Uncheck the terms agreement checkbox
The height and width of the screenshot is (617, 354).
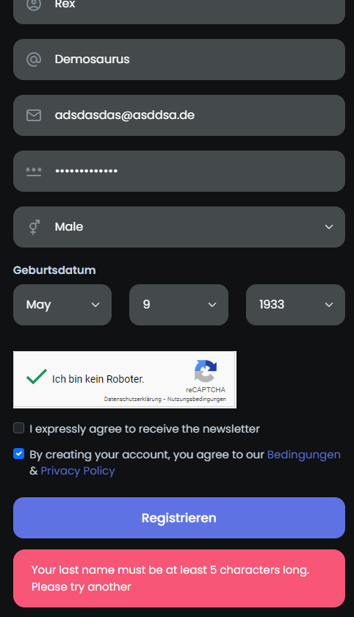click(x=19, y=454)
